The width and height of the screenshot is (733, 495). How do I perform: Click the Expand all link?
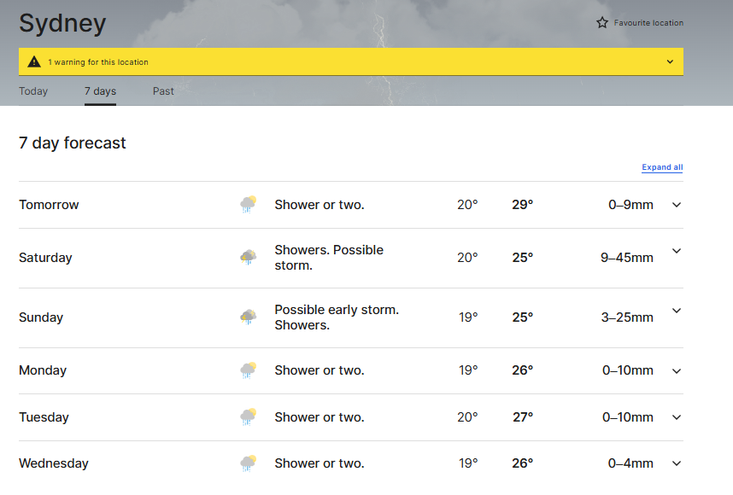coord(662,167)
